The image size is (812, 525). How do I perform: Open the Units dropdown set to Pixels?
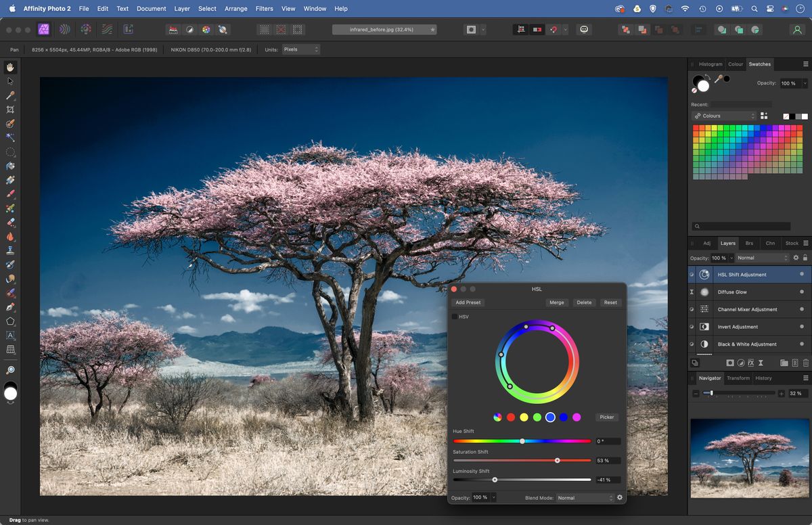click(300, 49)
